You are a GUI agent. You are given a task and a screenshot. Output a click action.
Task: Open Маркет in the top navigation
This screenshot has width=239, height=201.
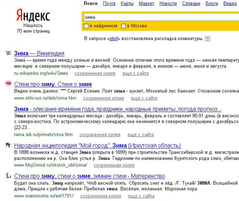[146, 3]
